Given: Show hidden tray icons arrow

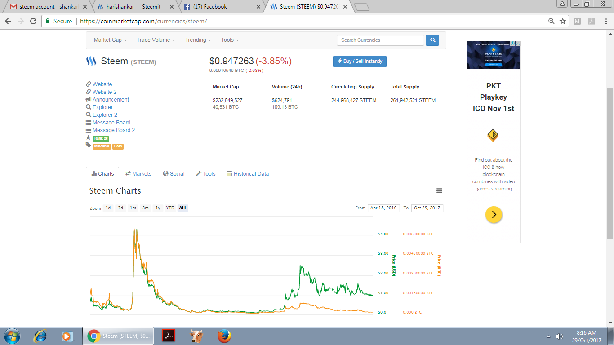Looking at the screenshot, I should (x=548, y=336).
